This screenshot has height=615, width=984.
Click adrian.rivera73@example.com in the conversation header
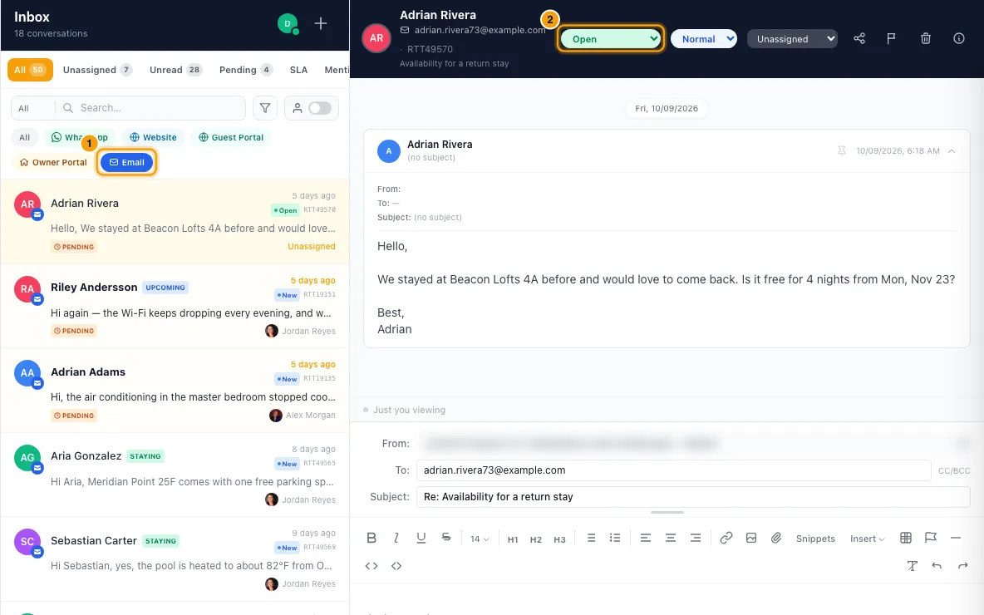(x=480, y=30)
